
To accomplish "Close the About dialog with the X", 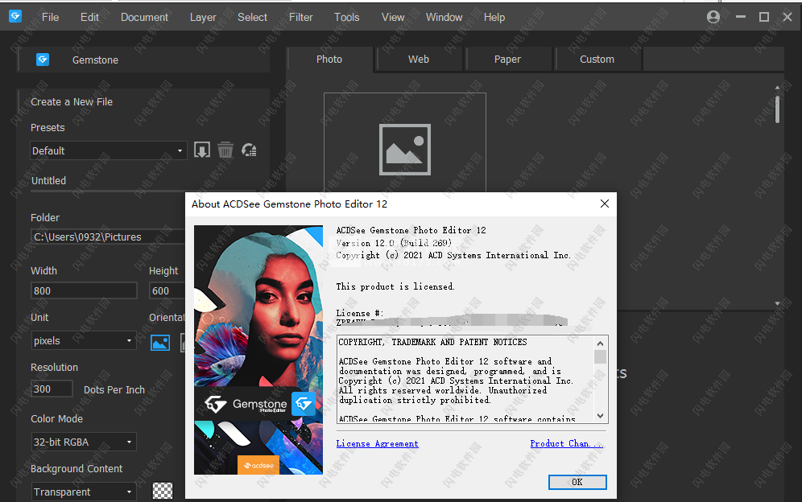I will [604, 204].
